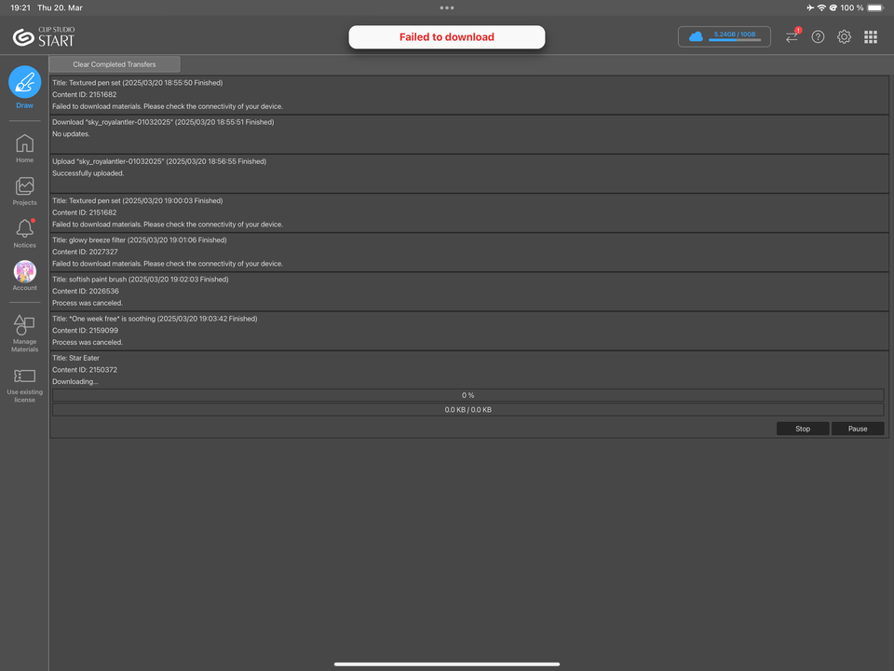Screen dimensions: 894x671
Task: Click the cloud storage usage indicator
Action: coord(725,37)
